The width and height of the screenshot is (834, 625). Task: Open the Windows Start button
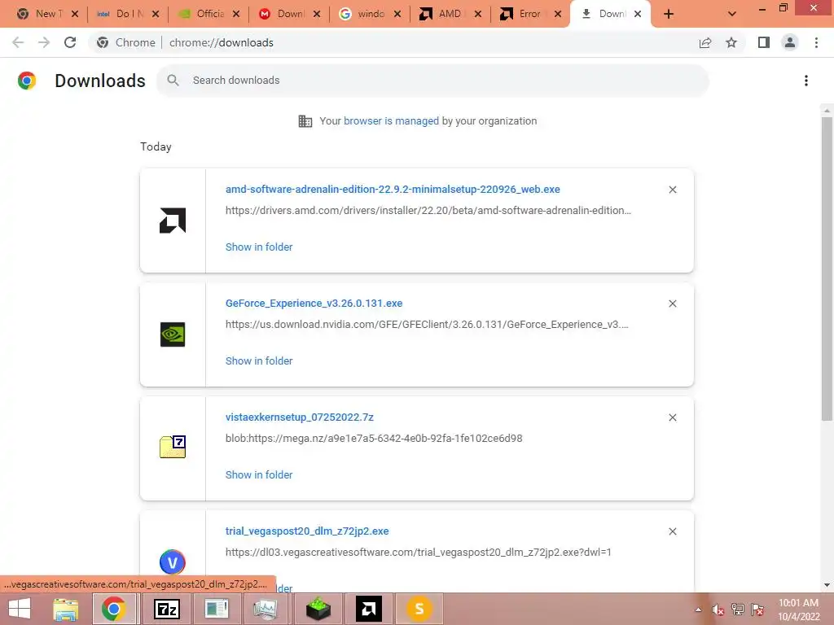pyautogui.click(x=20, y=609)
